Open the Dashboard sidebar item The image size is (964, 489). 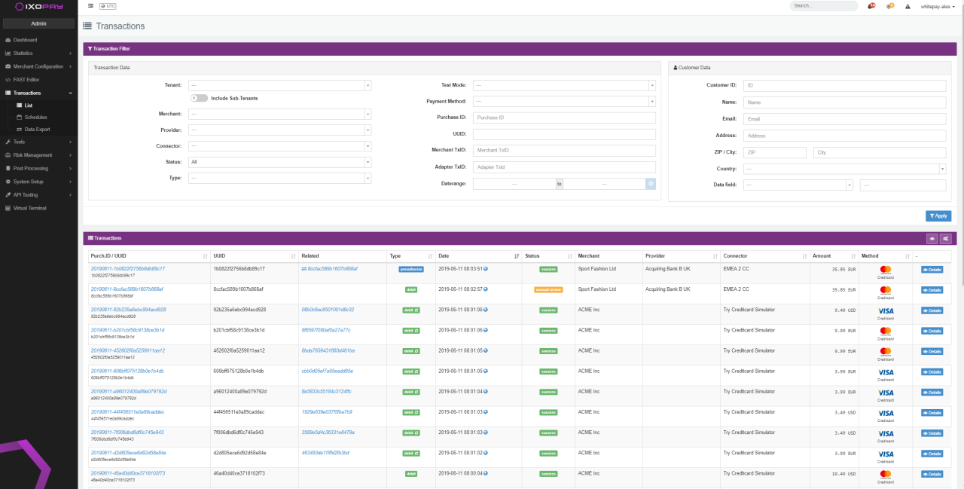click(25, 40)
